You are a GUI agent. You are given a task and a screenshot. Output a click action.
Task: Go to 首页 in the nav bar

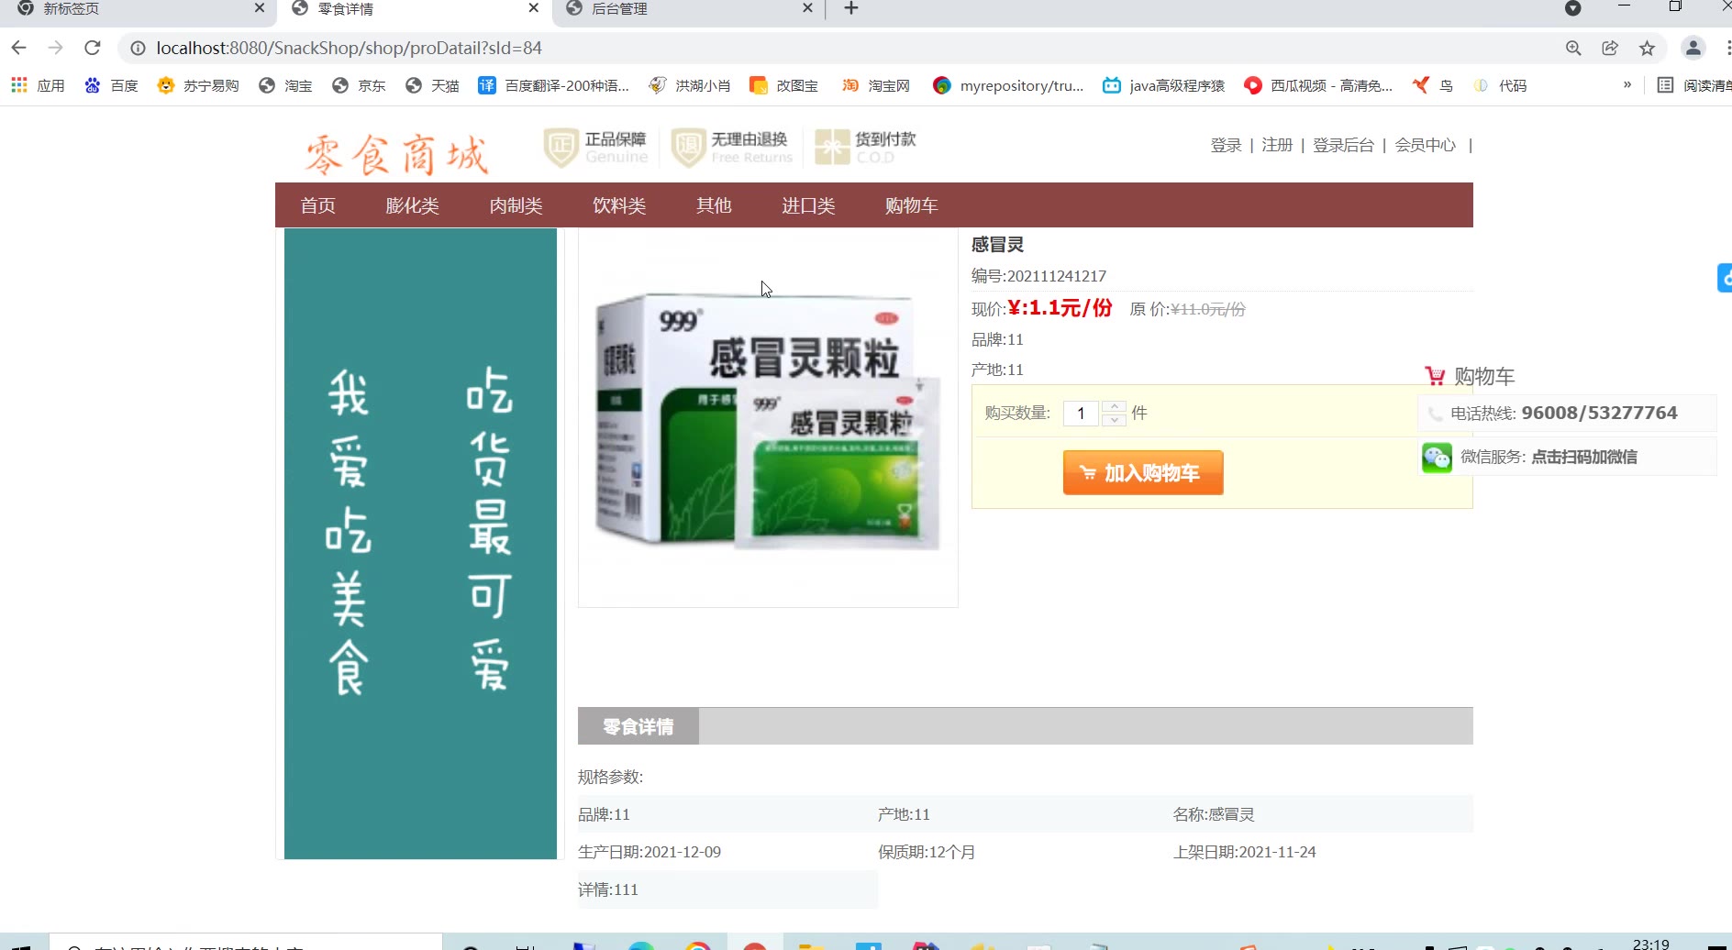(x=317, y=205)
